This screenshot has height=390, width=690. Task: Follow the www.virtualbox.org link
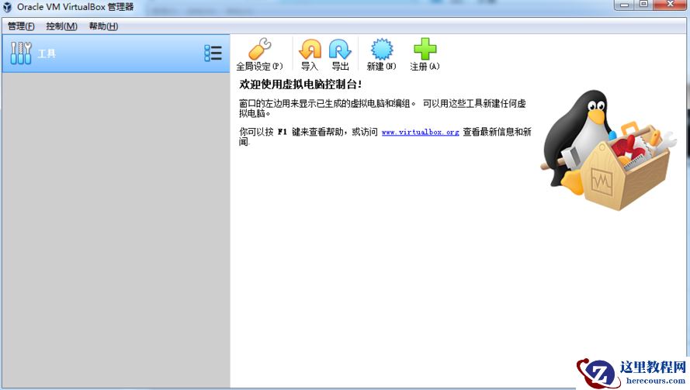point(420,132)
